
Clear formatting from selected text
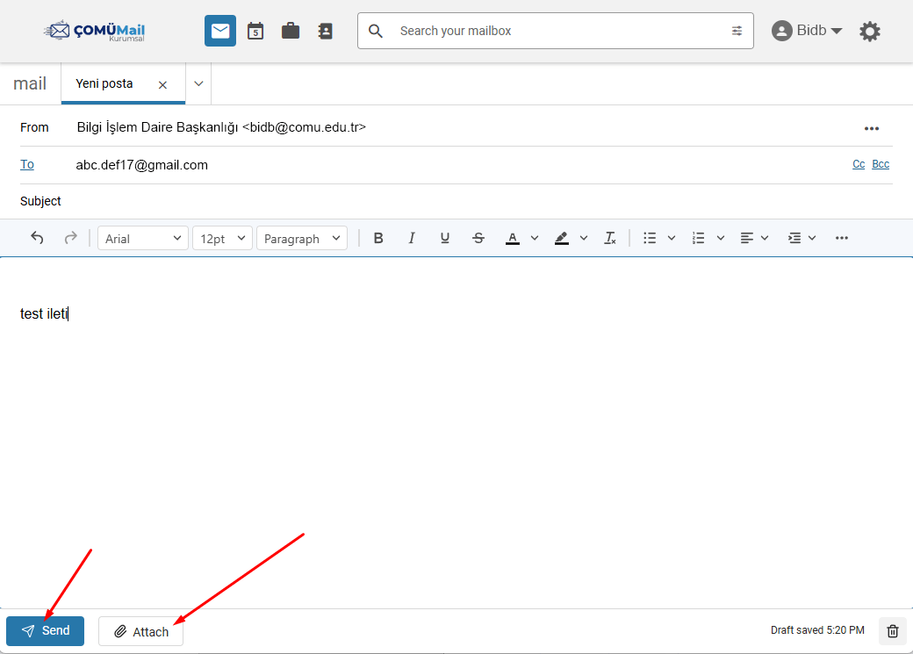(609, 238)
